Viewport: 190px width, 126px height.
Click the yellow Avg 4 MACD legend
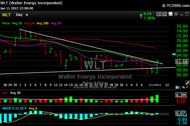(33, 108)
